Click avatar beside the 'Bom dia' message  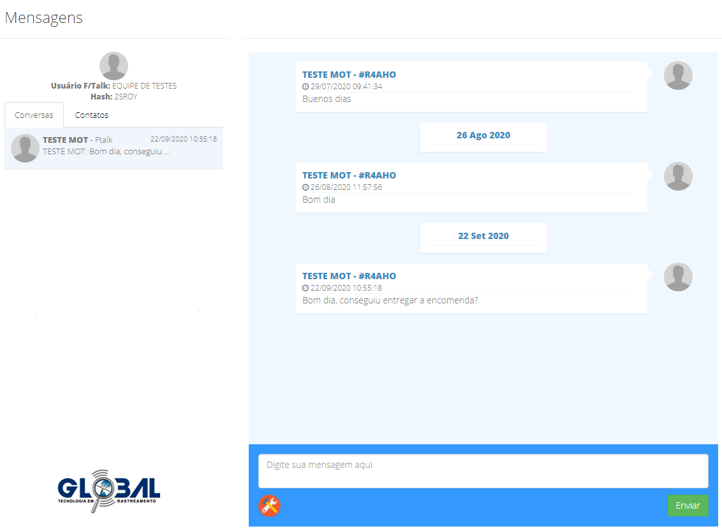click(678, 177)
